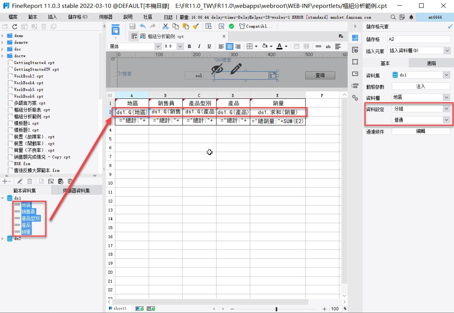This screenshot has height=313, width=454.
Task: Click the green template check icon
Action: point(231,26)
